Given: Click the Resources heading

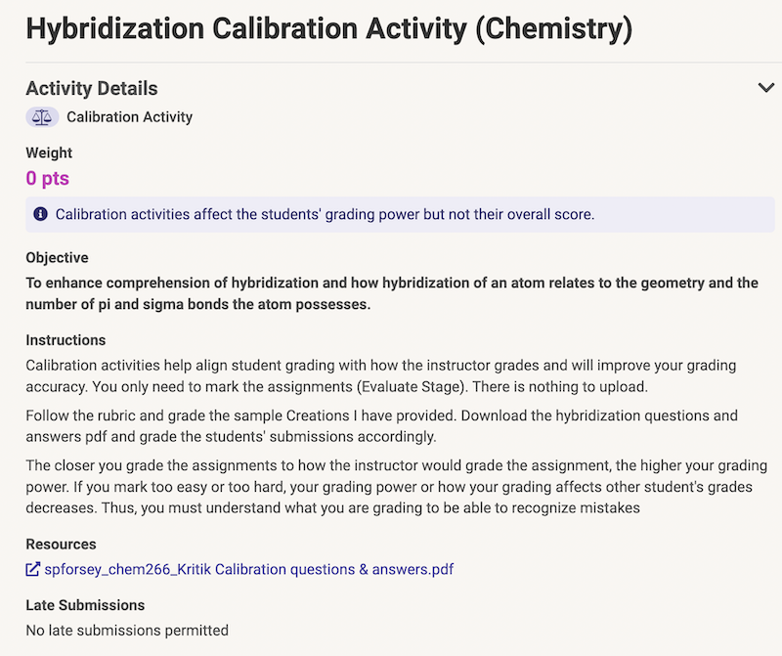Looking at the screenshot, I should (x=61, y=544).
